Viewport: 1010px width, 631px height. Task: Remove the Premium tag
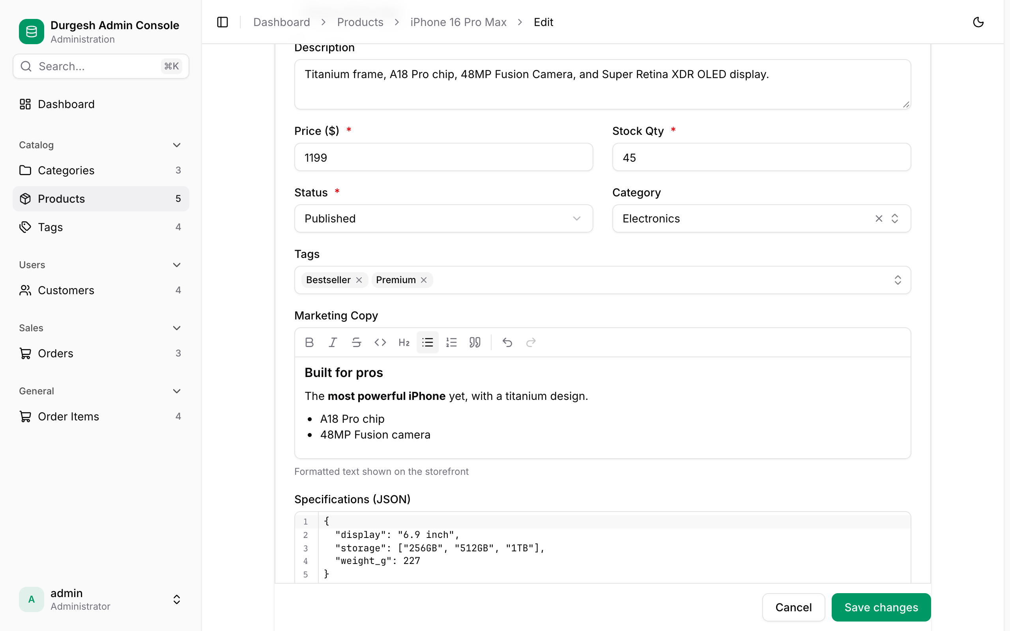424,280
